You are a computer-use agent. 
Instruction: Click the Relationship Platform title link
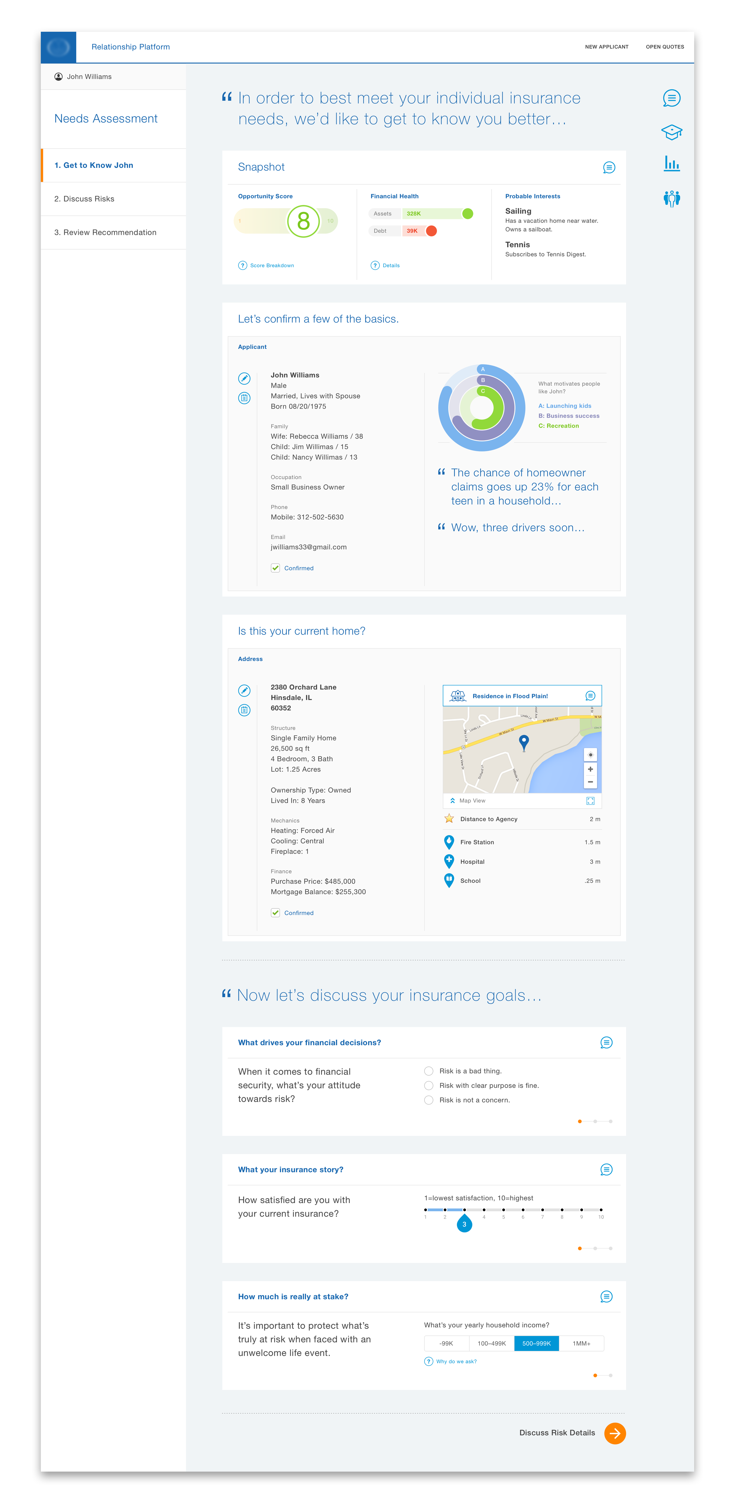[x=131, y=47]
